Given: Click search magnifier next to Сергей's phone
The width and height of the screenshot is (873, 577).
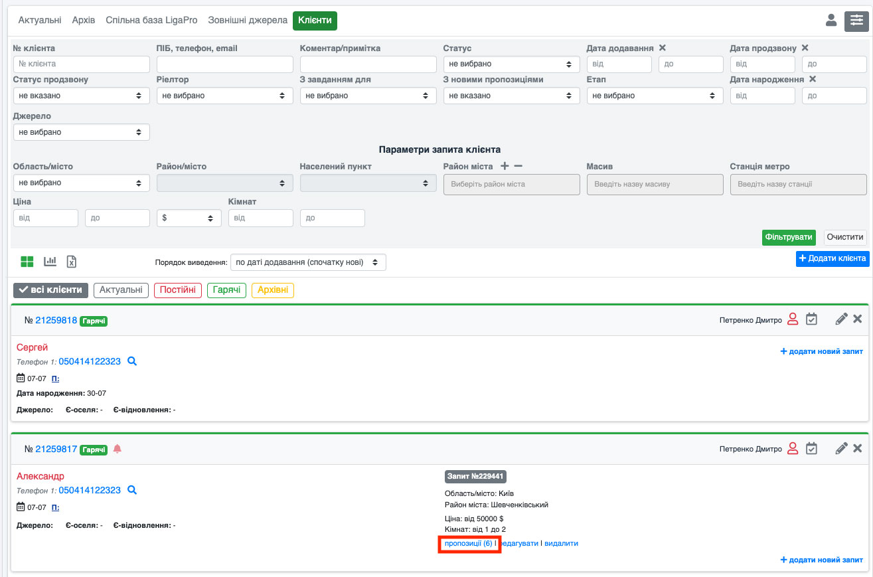Looking at the screenshot, I should pos(132,361).
